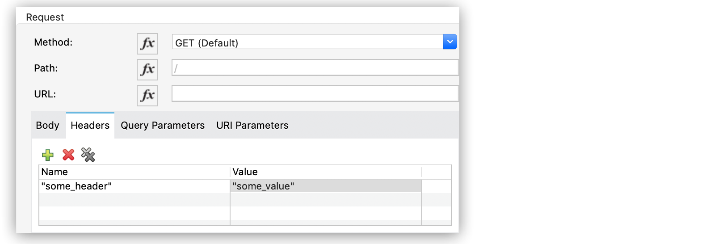Click the fx button beside URL

tap(147, 95)
